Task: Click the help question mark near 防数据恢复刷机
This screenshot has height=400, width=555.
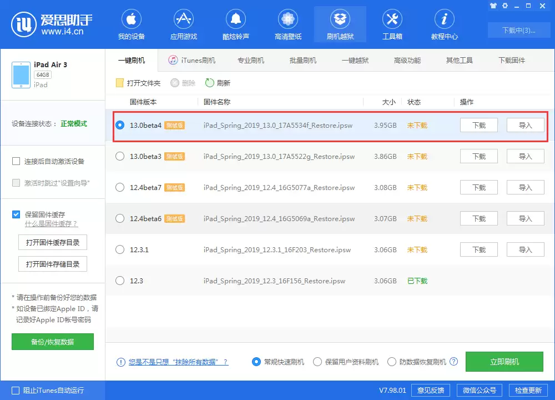Action: [x=453, y=361]
